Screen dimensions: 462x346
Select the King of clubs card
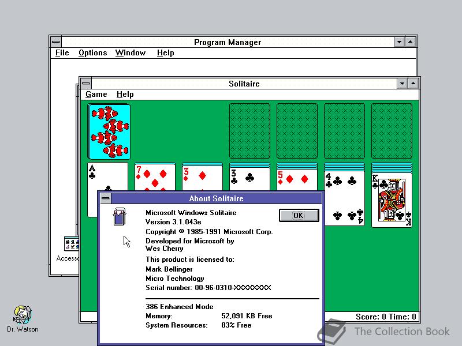pos(392,200)
